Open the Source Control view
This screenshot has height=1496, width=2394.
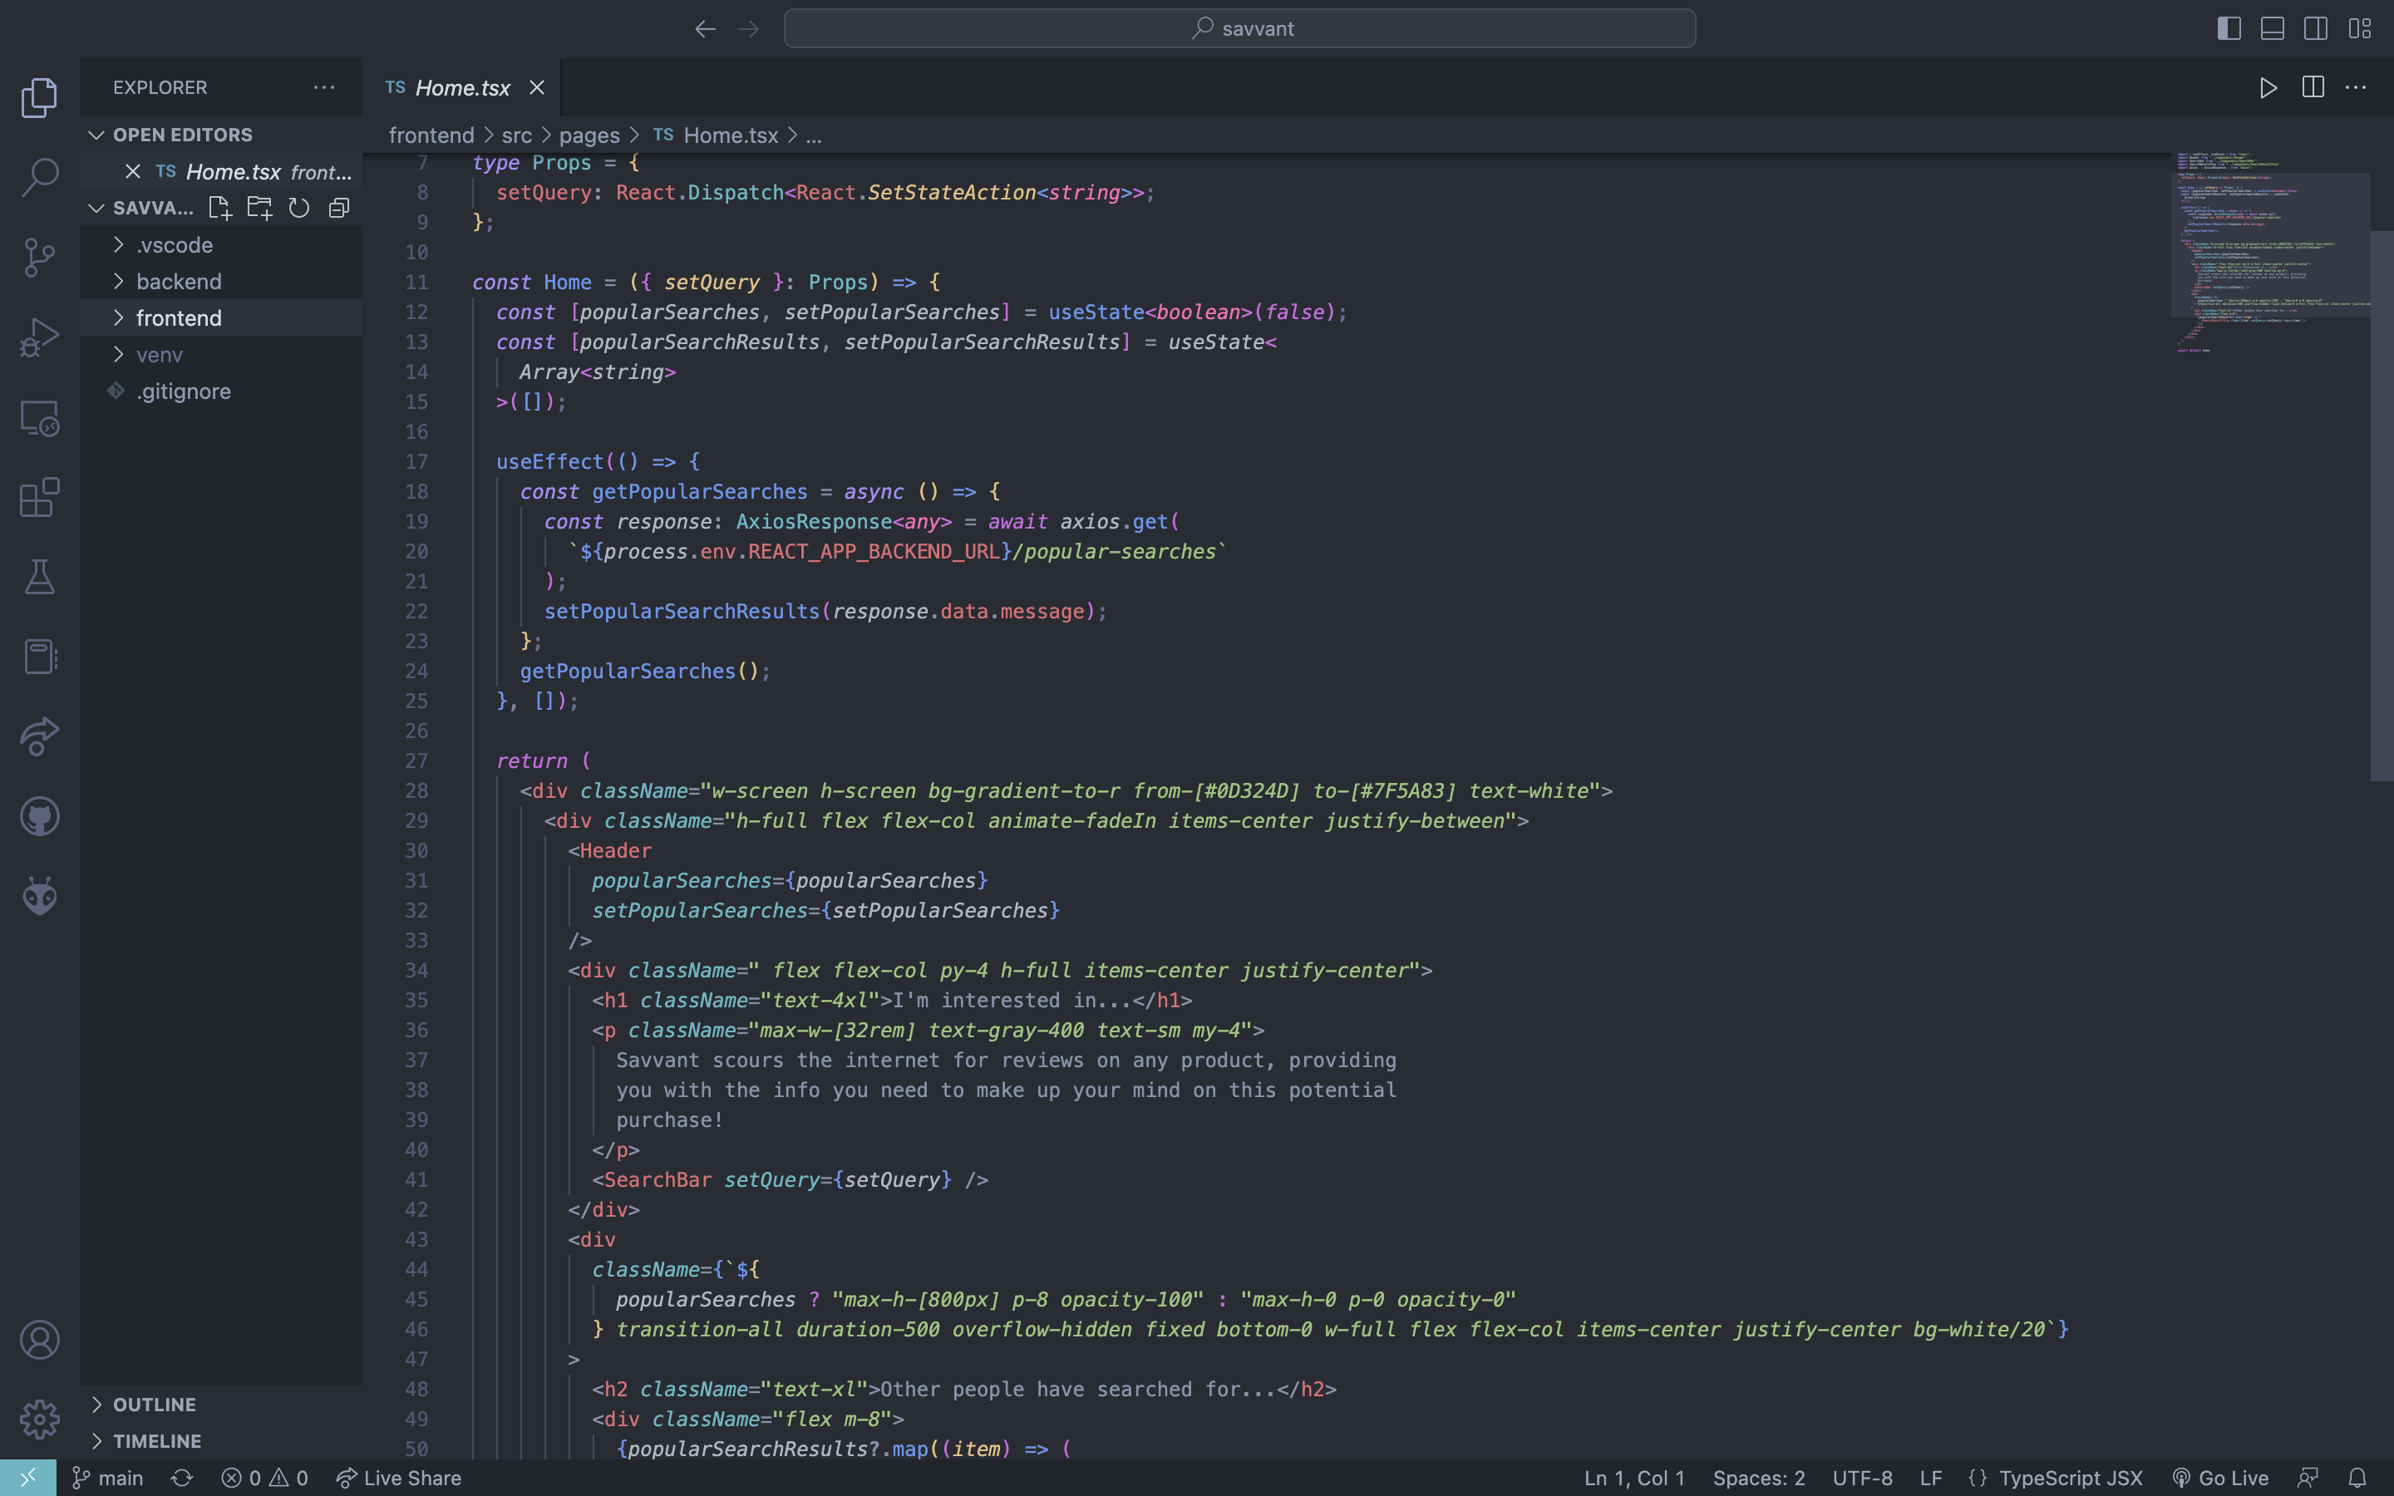[x=40, y=258]
